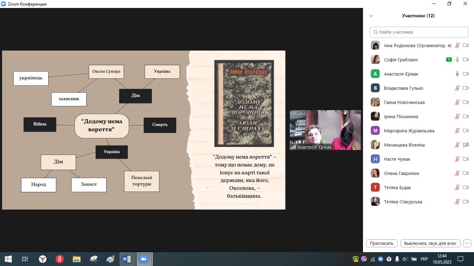Click Ганна Новочинська's camera icon
This screenshot has width=474, height=266.
tap(466, 102)
